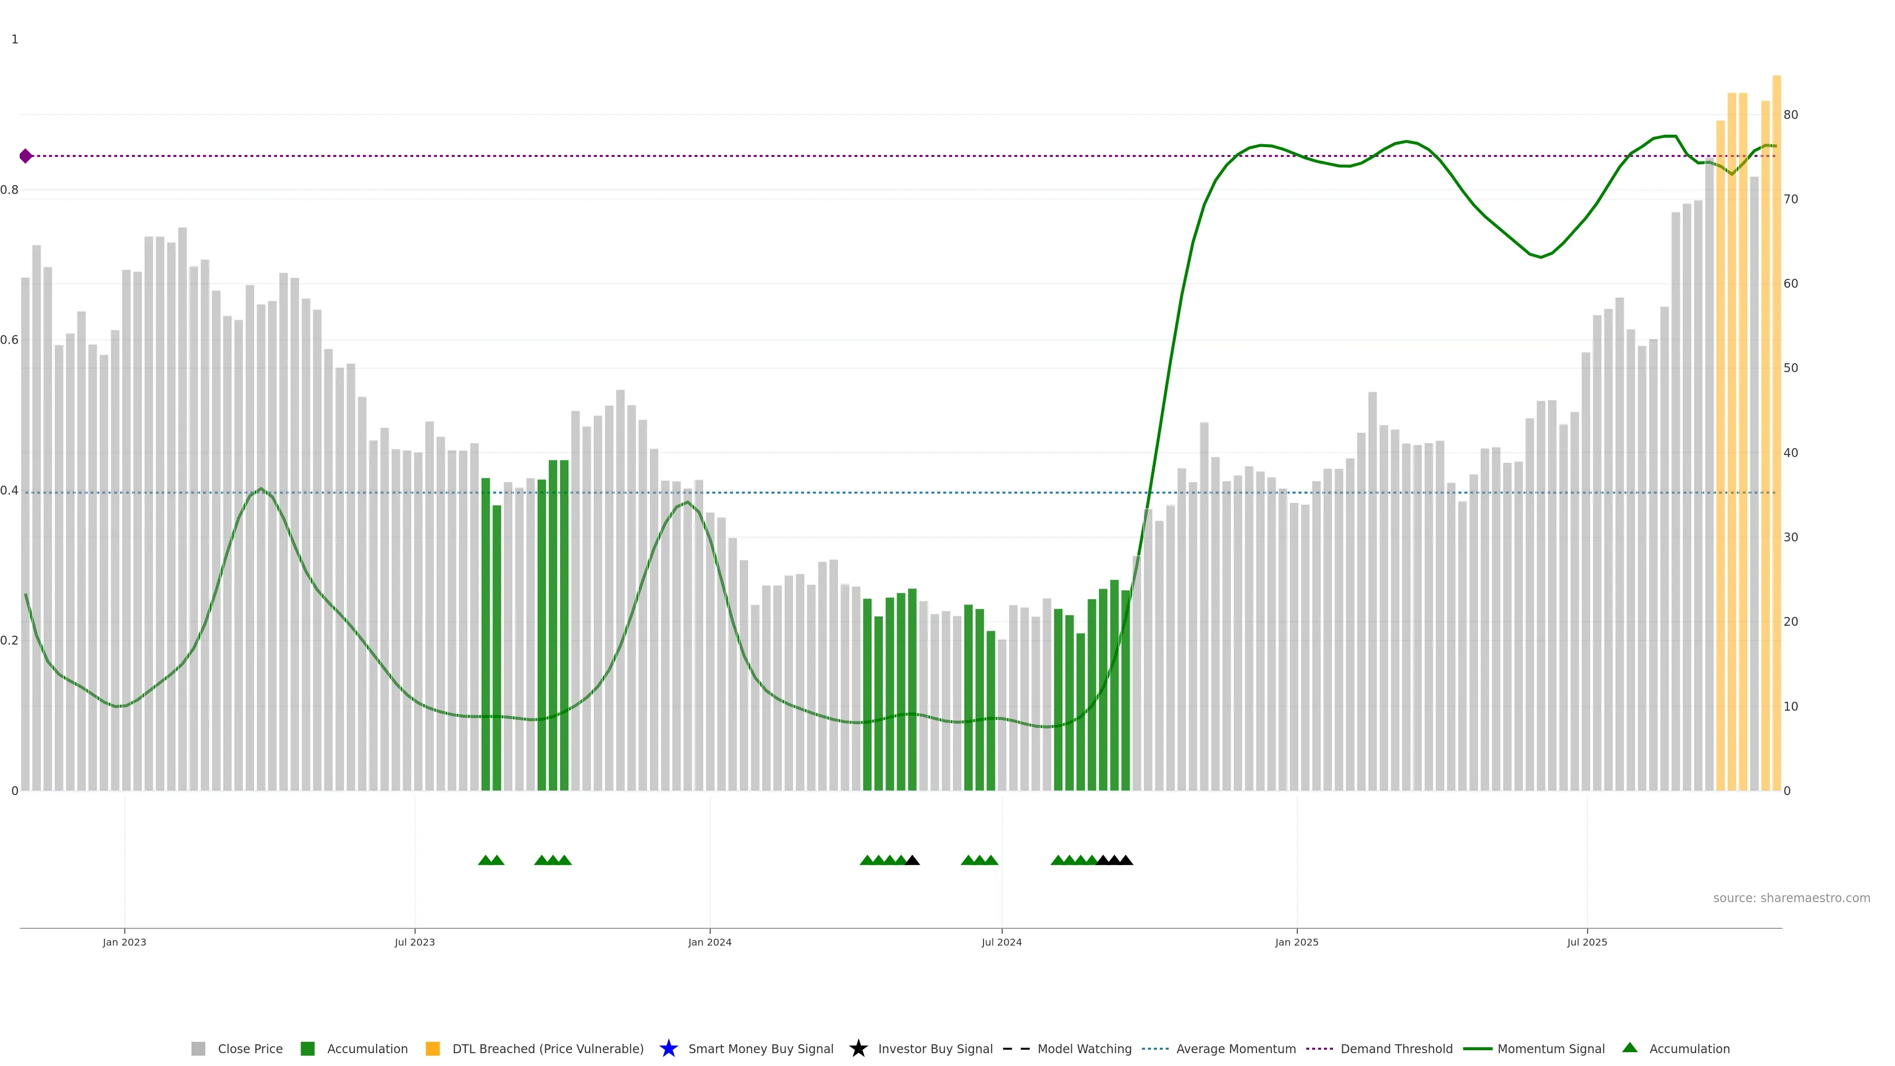Image resolution: width=1895 pixels, height=1066 pixels.
Task: Click the green triangle Accumulation legend icon
Action: tap(1630, 1048)
